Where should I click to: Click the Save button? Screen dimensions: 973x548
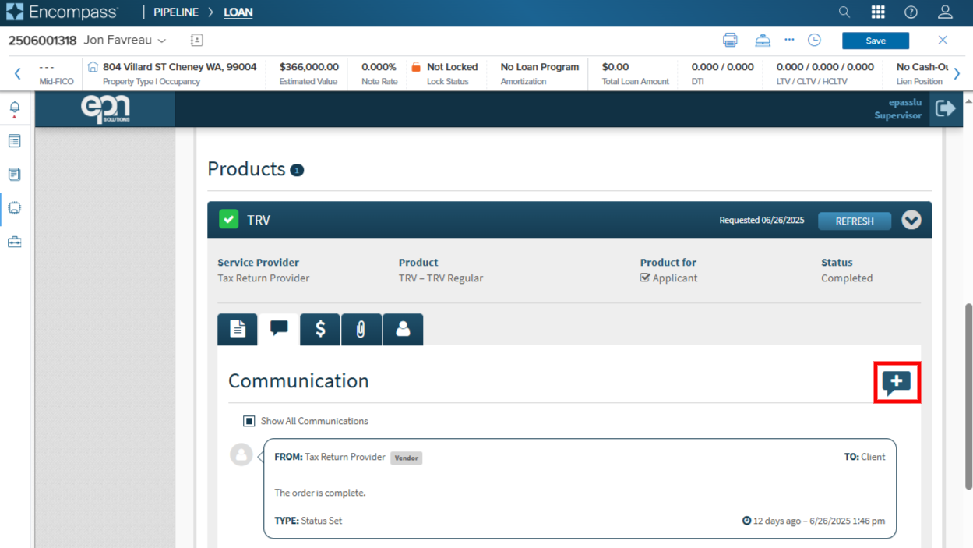(876, 41)
